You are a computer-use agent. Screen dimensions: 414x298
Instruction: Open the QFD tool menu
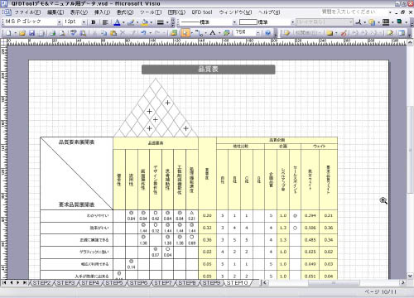[x=202, y=12]
